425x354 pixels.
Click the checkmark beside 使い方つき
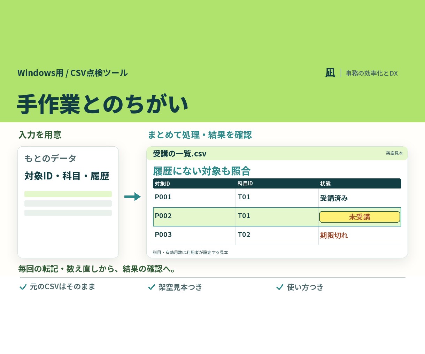pyautogui.click(x=280, y=287)
